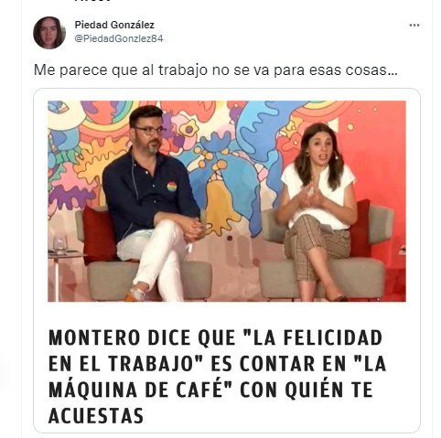Screen dimensions: 441x438
Task: Open the article headline starting with MONTERO DICE
Action: point(217,377)
